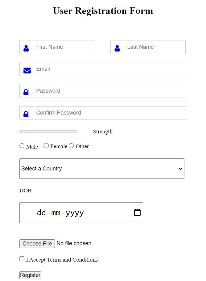Click the Confirm Password field

point(103,113)
